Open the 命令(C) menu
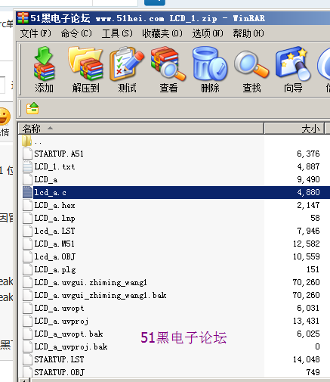Image resolution: width=330 pixels, height=382 pixels. coord(76,33)
